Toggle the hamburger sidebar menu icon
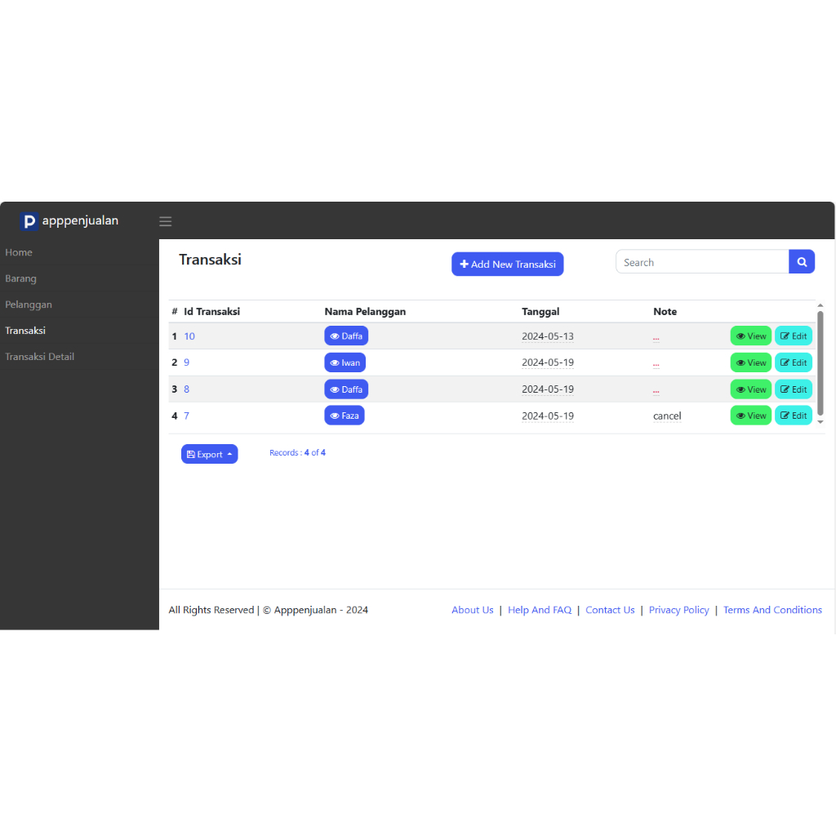The image size is (836, 836). [x=166, y=221]
